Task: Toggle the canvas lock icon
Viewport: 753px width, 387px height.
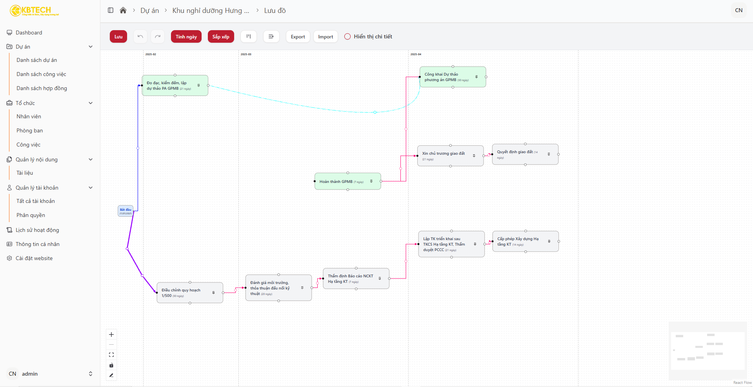Action: [111, 365]
